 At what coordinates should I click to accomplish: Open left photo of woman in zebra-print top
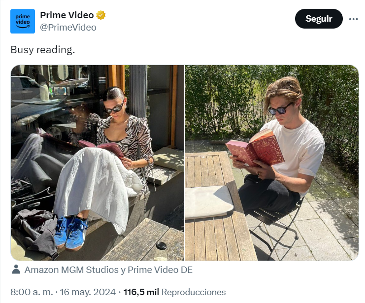click(98, 163)
